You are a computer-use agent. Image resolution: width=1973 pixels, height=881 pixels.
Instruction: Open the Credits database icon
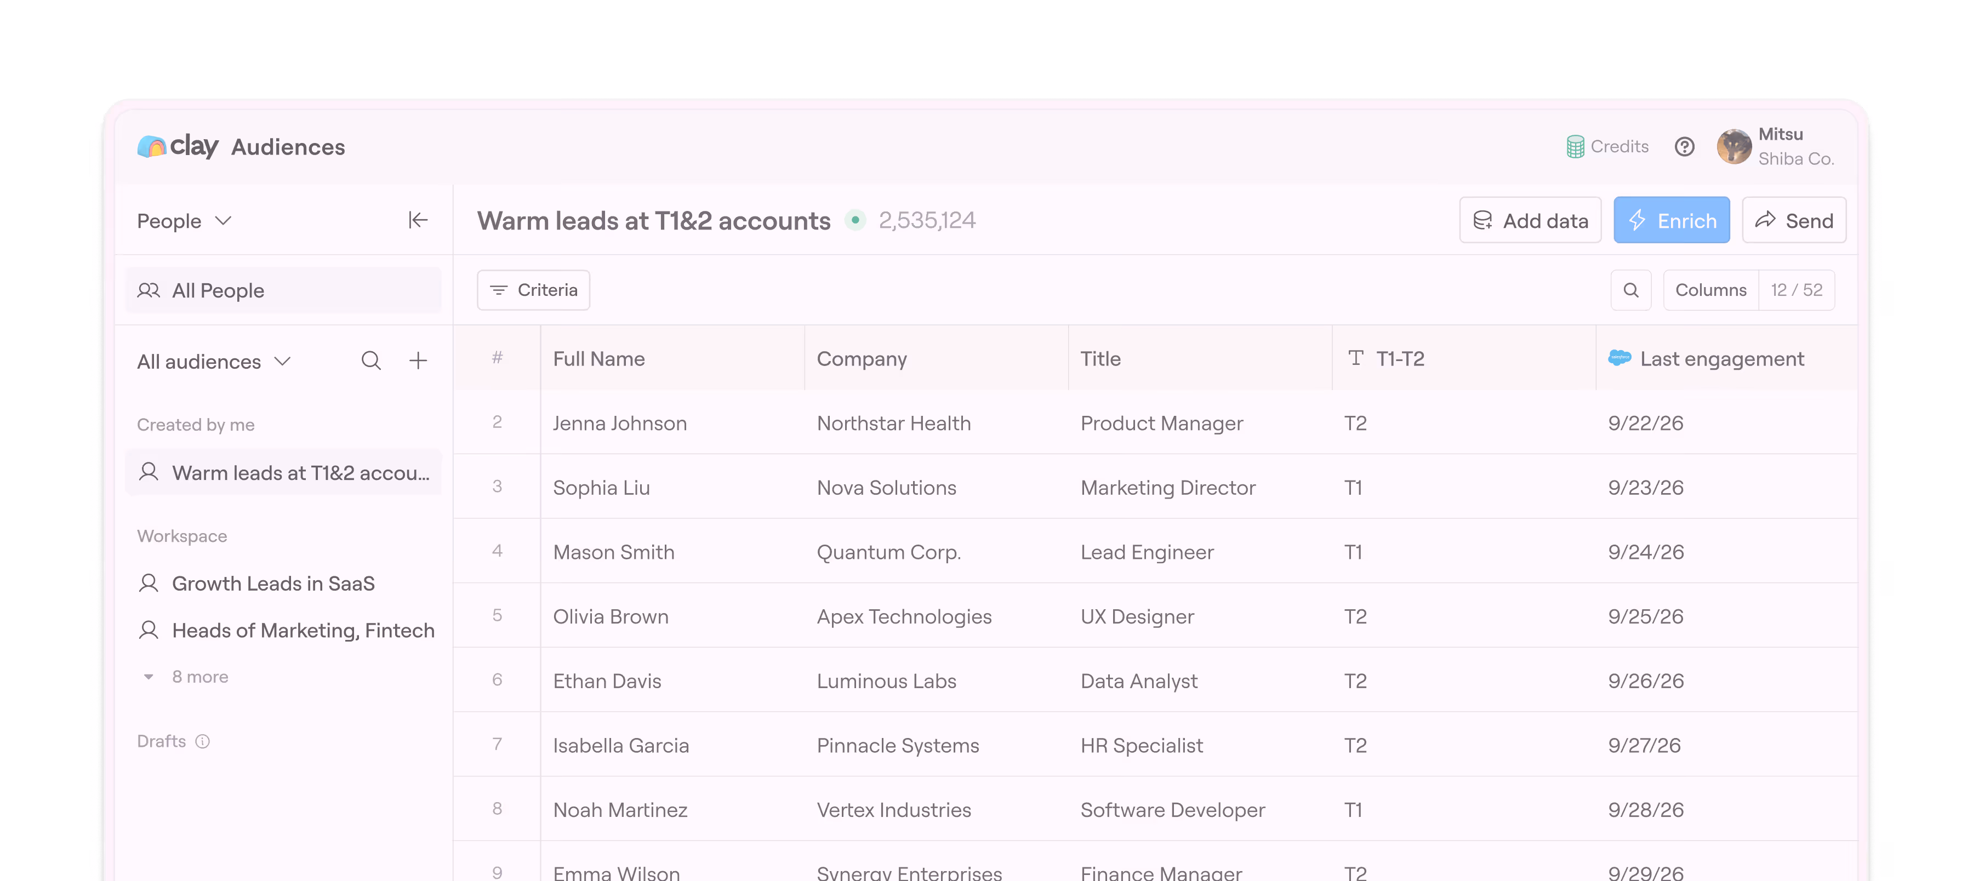click(x=1575, y=146)
